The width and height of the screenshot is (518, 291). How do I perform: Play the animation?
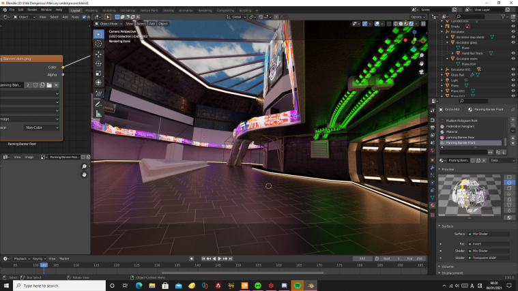(x=219, y=259)
